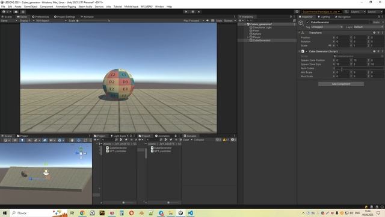Select the Console tab
This screenshot has height=217, width=385.
(x=190, y=136)
